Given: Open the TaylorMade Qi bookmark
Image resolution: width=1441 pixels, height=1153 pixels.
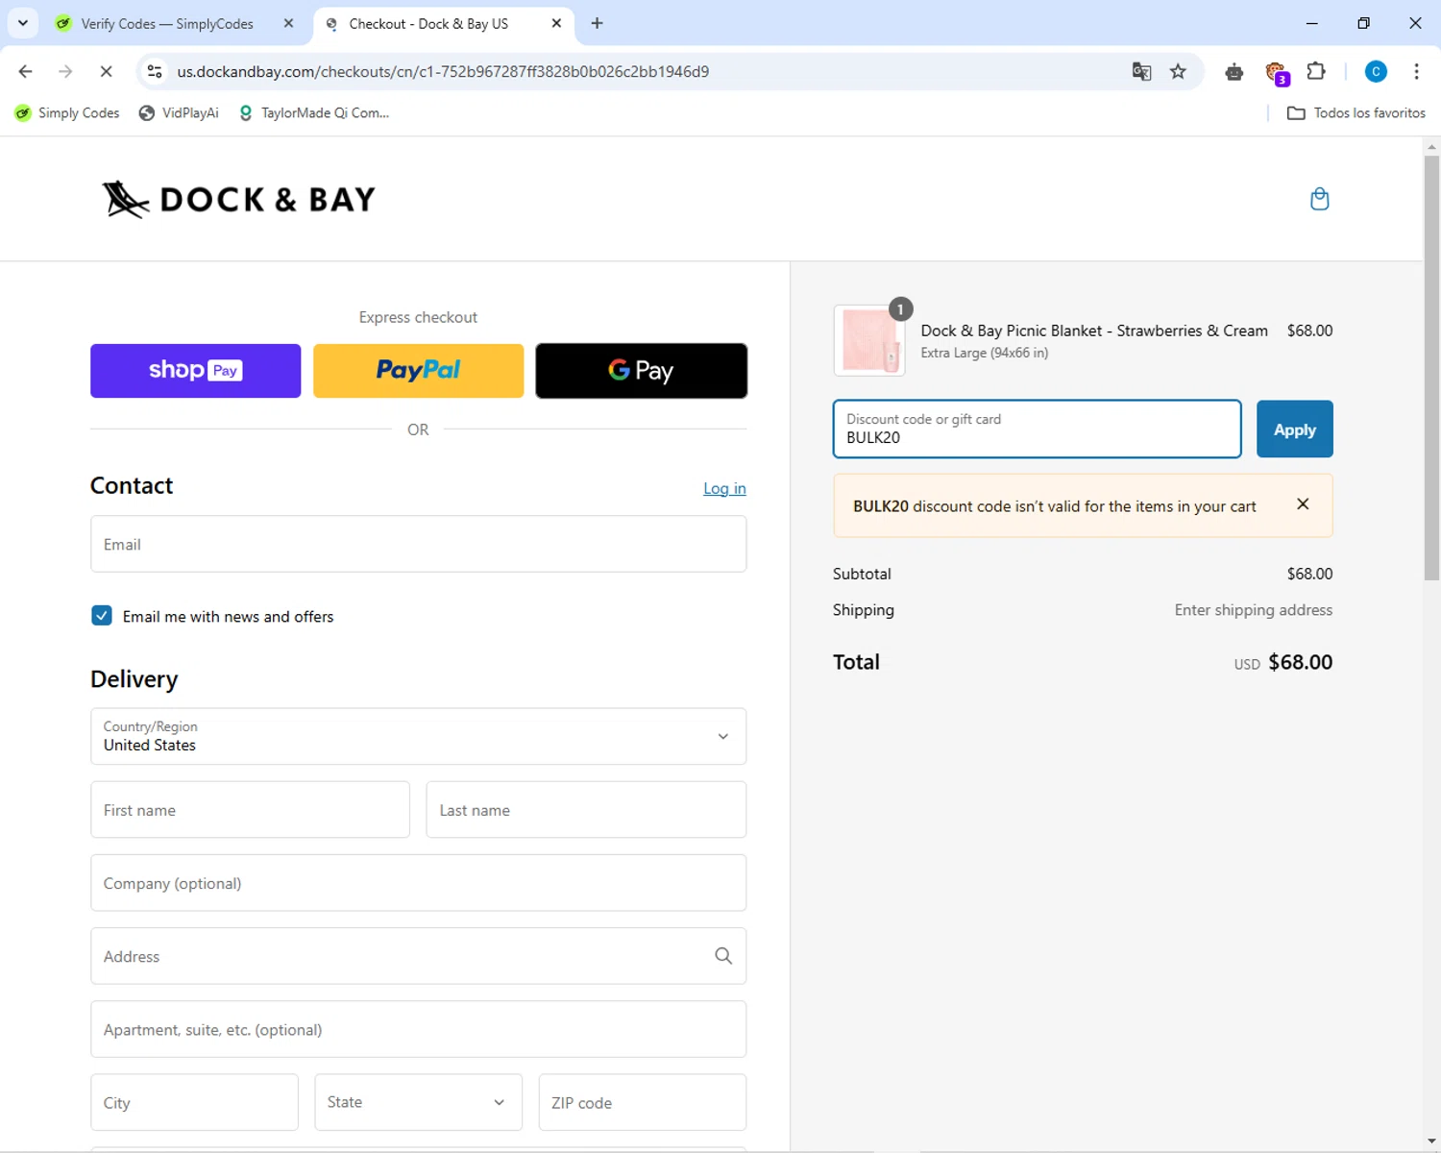Looking at the screenshot, I should point(314,112).
